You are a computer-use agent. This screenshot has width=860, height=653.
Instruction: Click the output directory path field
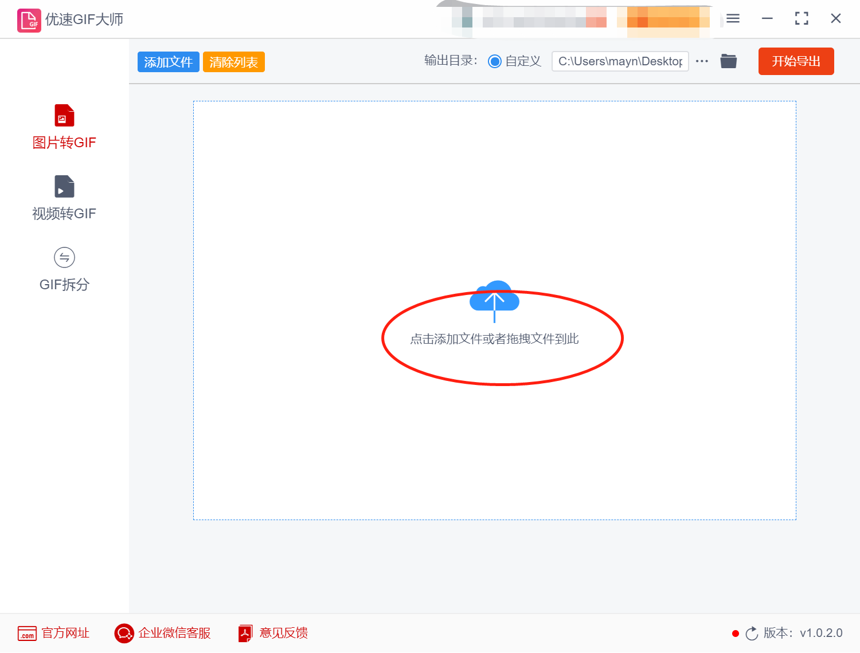tap(620, 61)
